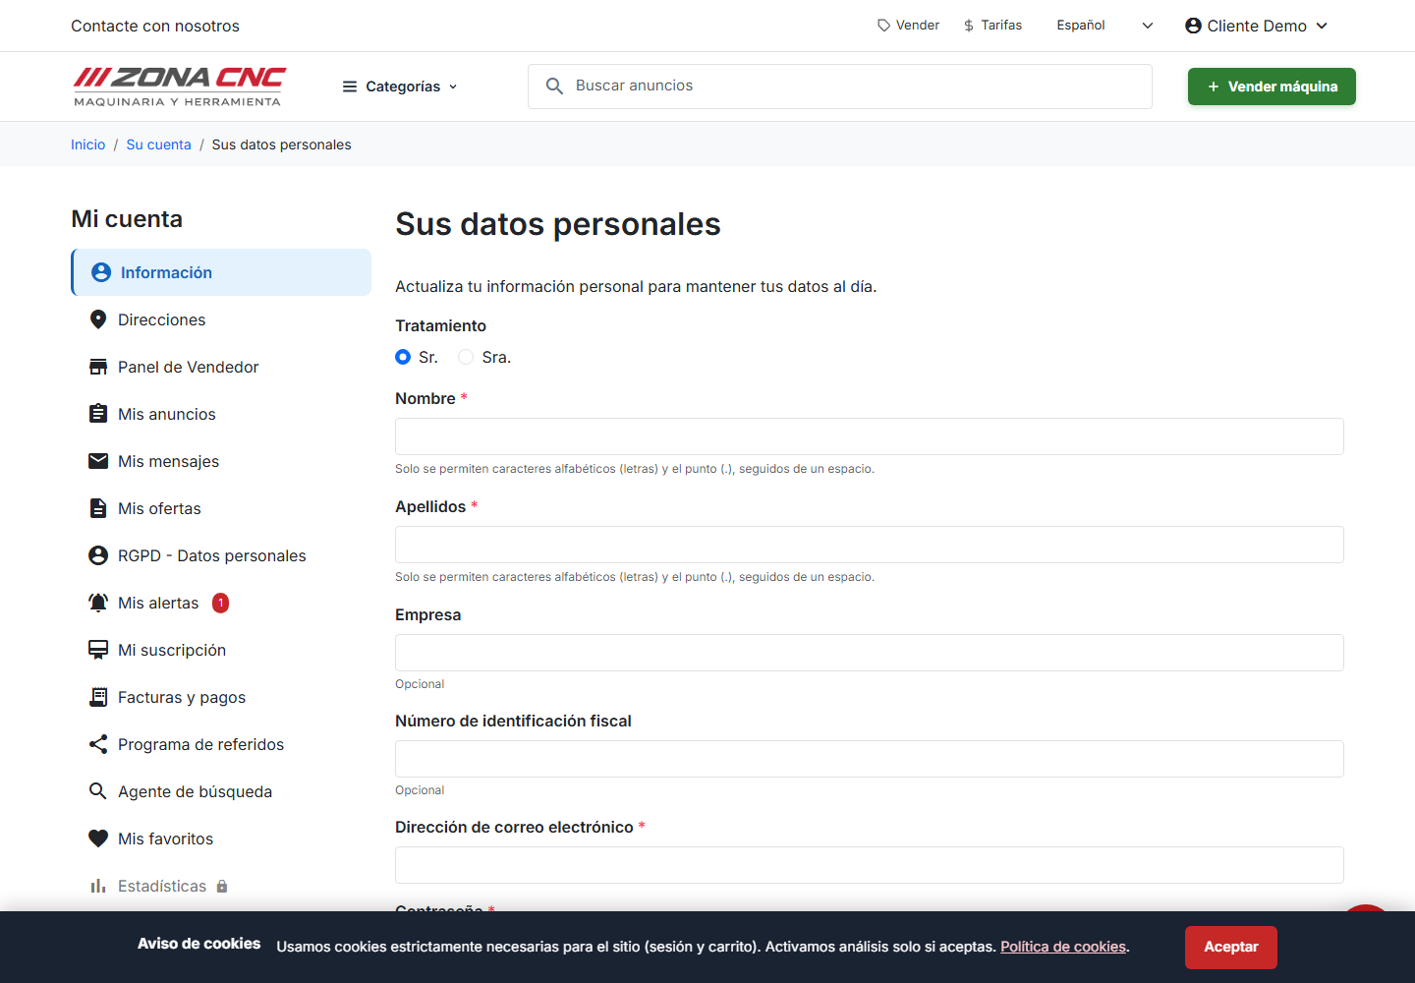Open the locked Estadísticas section
The width and height of the screenshot is (1415, 983).
221,886
